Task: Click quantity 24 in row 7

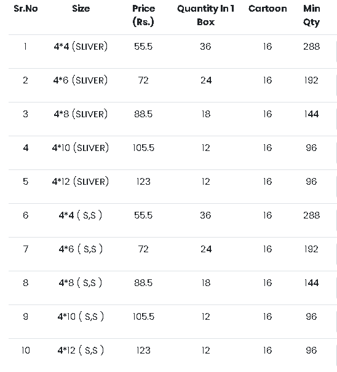Action: pos(206,249)
